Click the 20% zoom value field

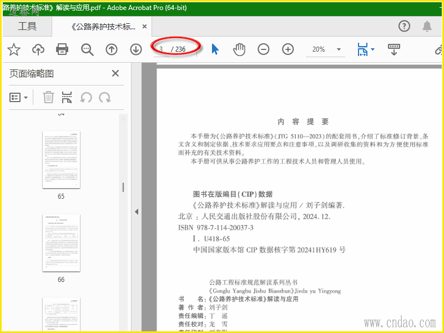(319, 49)
